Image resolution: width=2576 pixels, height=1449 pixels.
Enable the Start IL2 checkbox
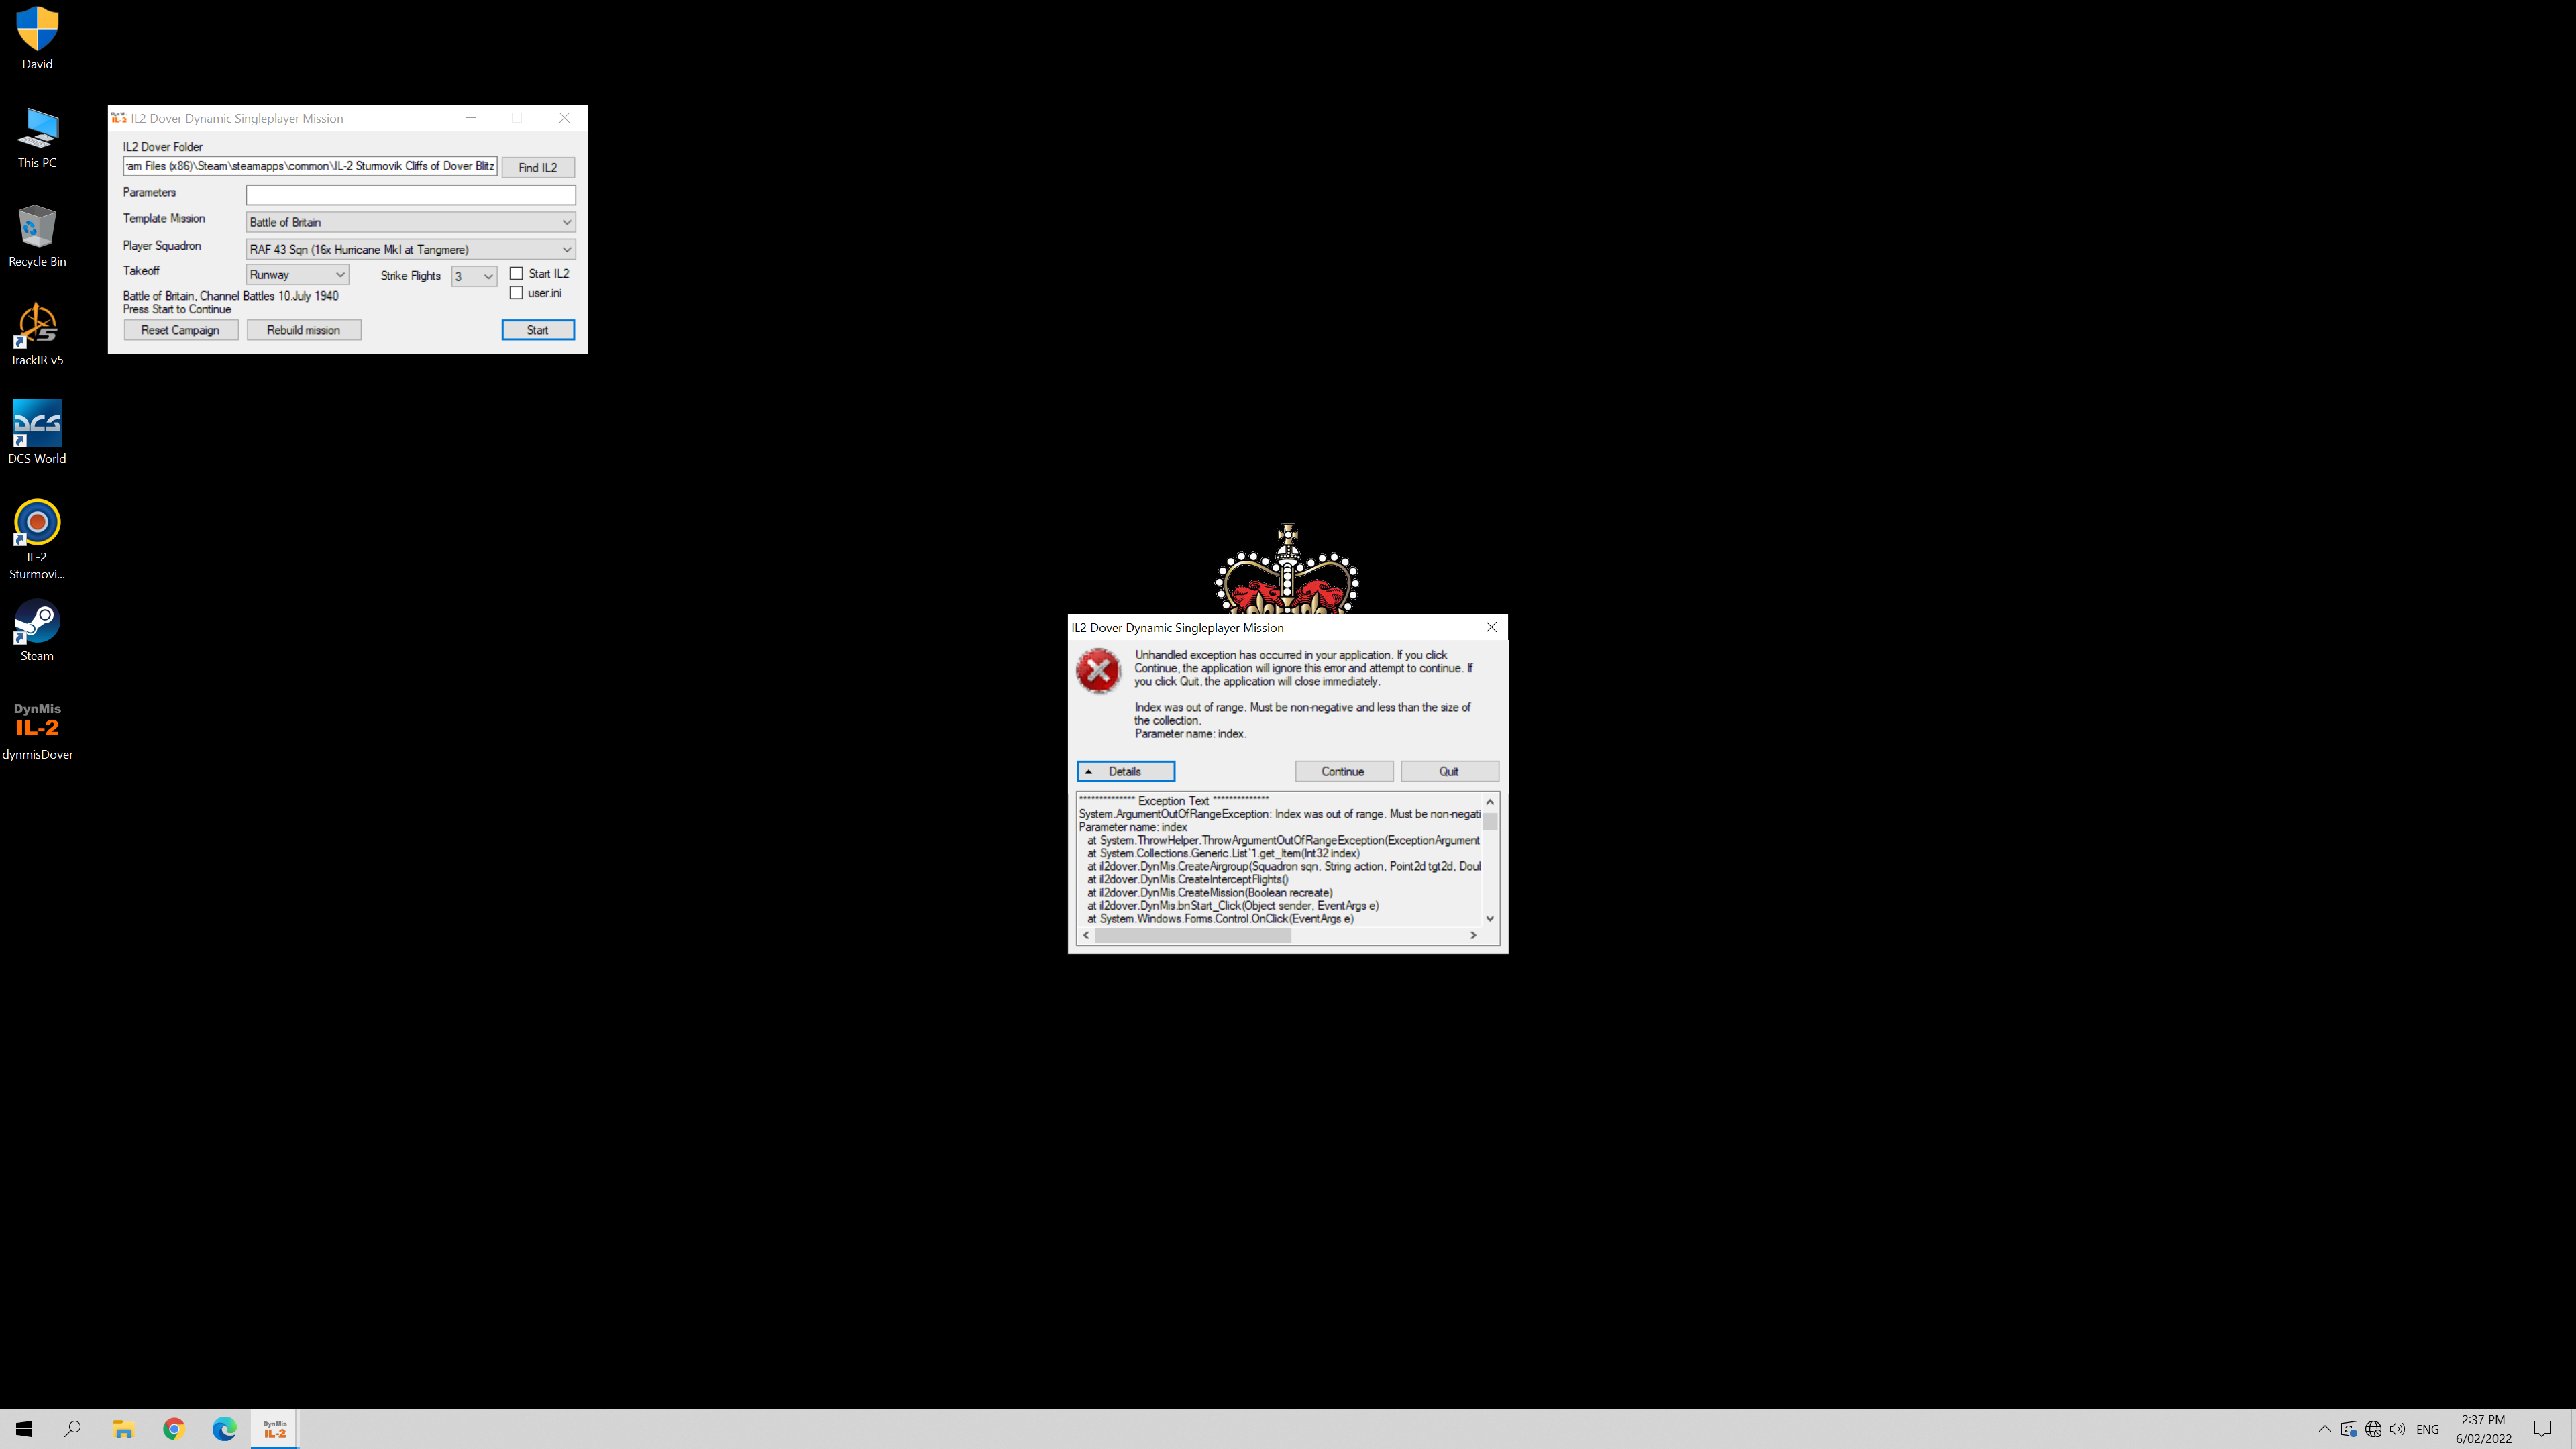516,274
